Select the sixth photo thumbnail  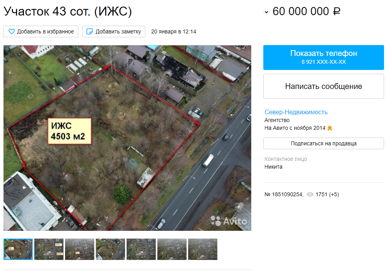tap(172, 249)
